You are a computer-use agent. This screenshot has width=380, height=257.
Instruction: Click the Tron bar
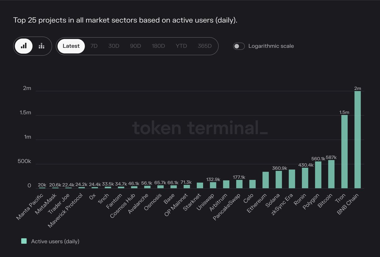point(345,152)
